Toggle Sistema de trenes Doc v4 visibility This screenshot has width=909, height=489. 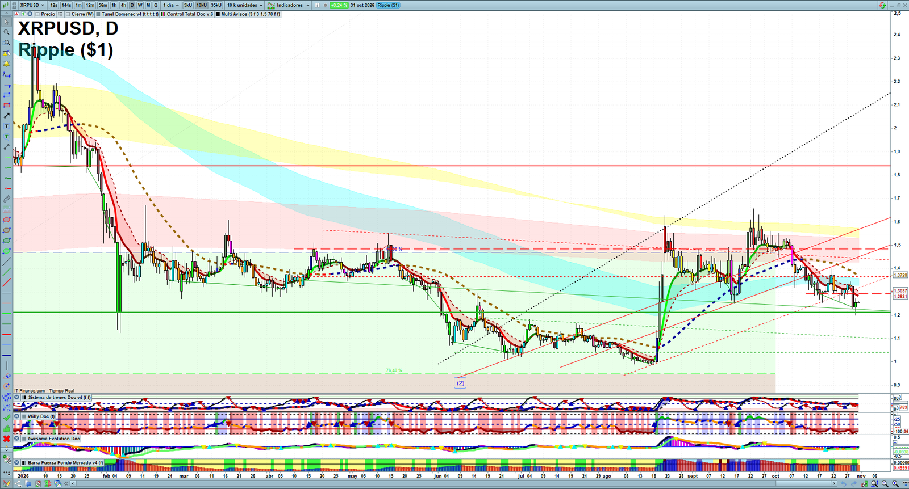tap(24, 397)
